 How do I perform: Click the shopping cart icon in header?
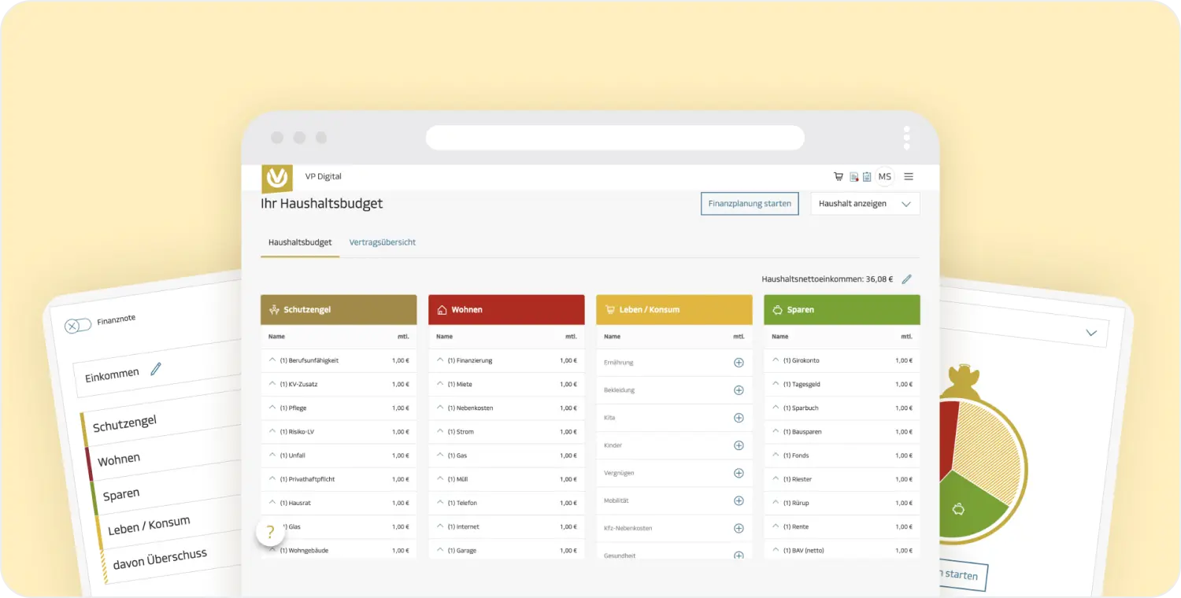[839, 177]
